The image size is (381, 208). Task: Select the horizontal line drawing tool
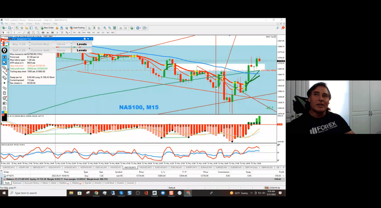(19, 33)
